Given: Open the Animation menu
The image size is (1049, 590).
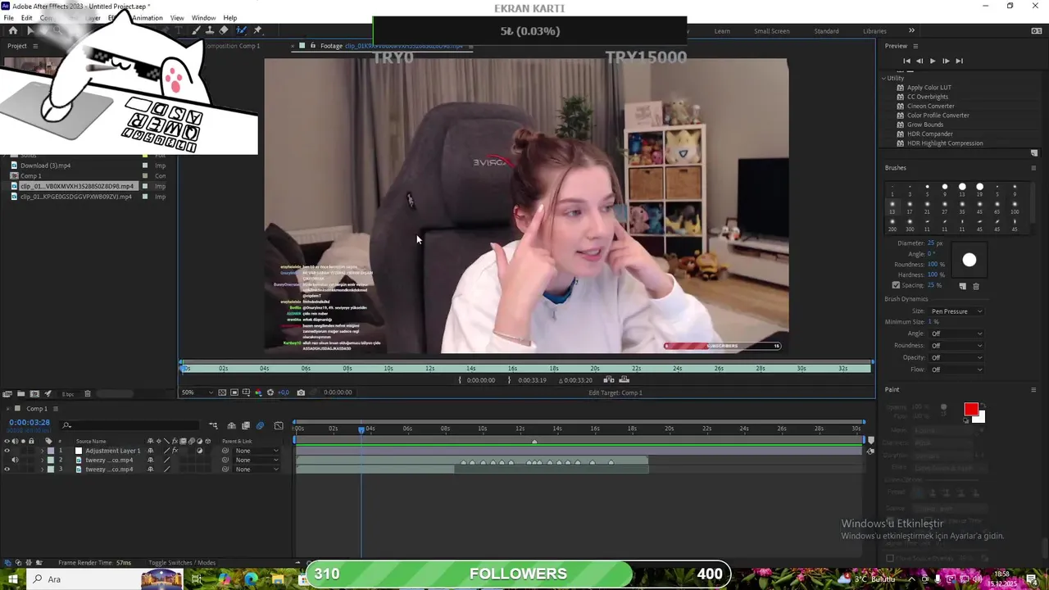Looking at the screenshot, I should pos(147,18).
